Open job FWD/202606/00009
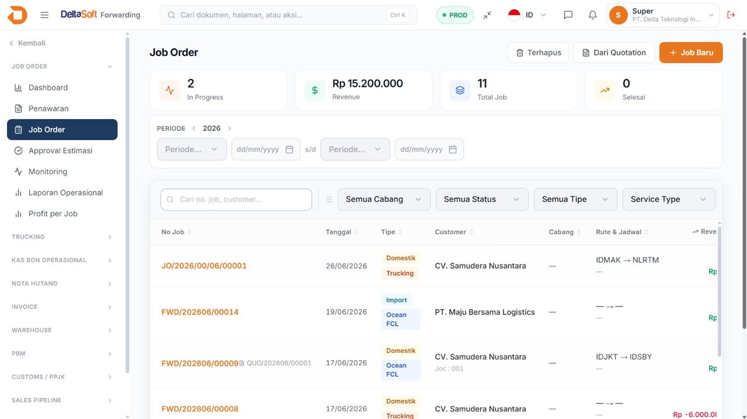The width and height of the screenshot is (747, 419). pyautogui.click(x=200, y=363)
